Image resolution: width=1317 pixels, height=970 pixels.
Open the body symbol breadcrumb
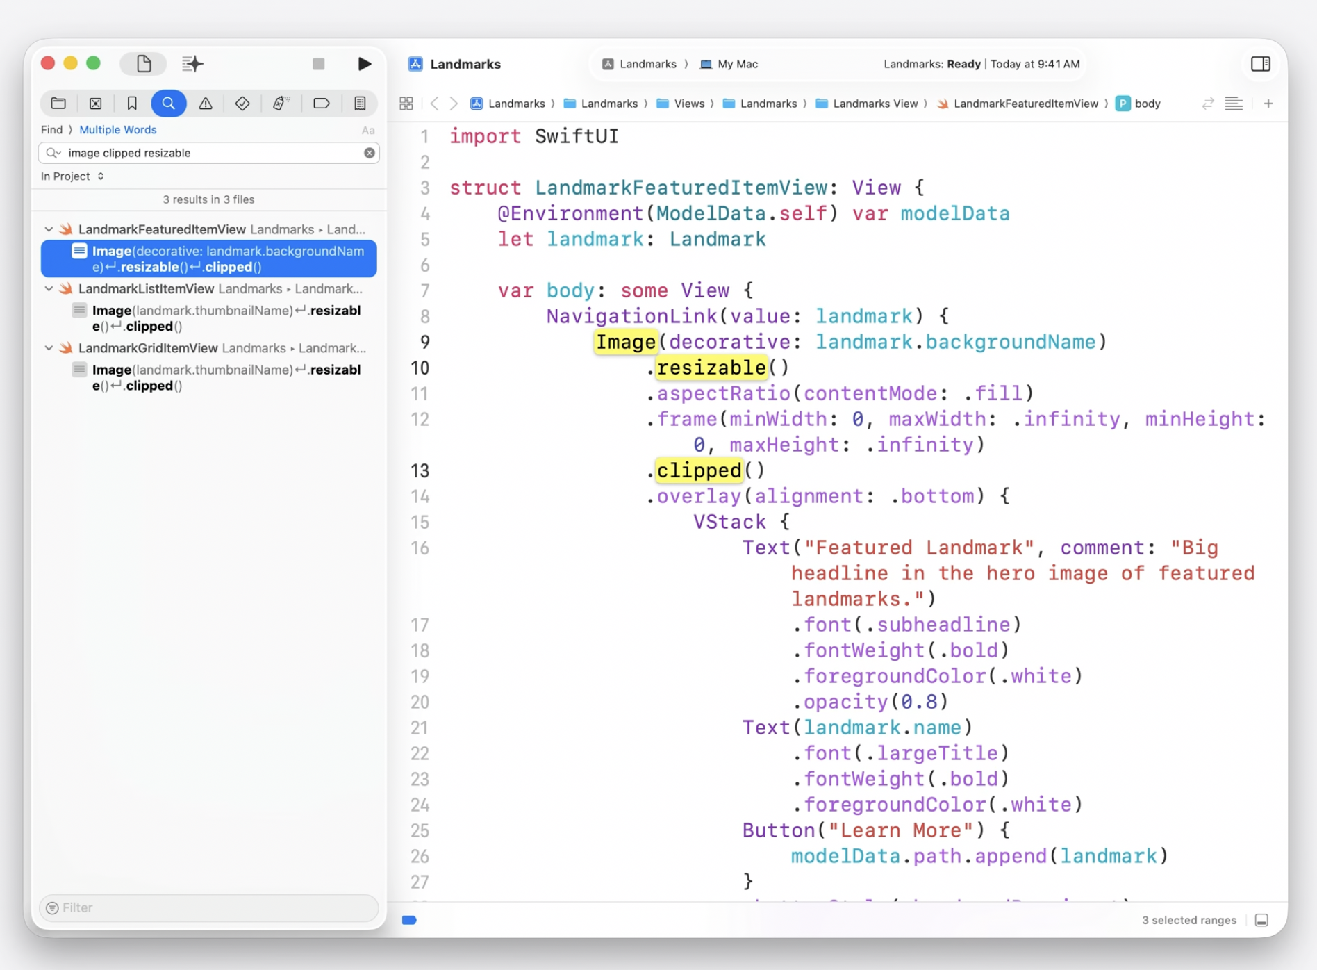[1138, 104]
